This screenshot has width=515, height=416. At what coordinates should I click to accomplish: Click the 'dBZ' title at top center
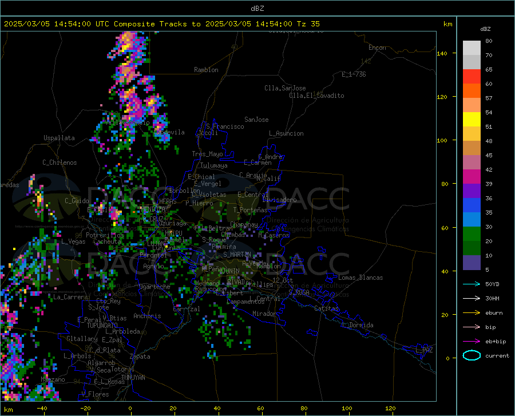[257, 9]
